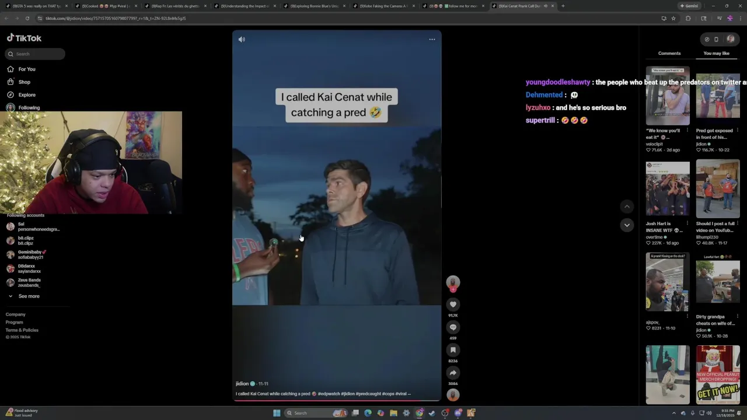
Task: Expand the following accounts list with See more
Action: (x=24, y=296)
